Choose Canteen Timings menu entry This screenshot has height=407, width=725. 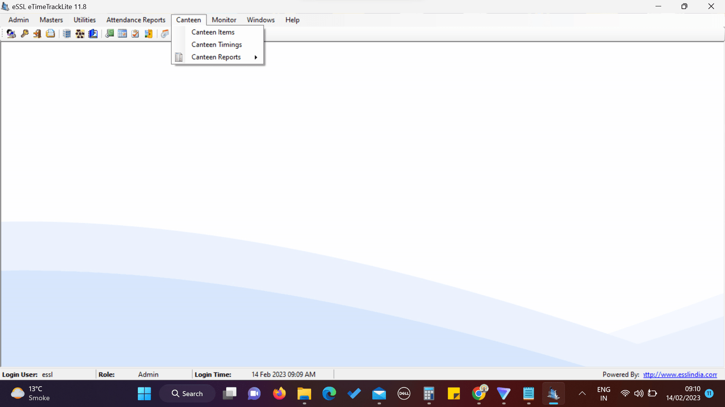point(217,44)
